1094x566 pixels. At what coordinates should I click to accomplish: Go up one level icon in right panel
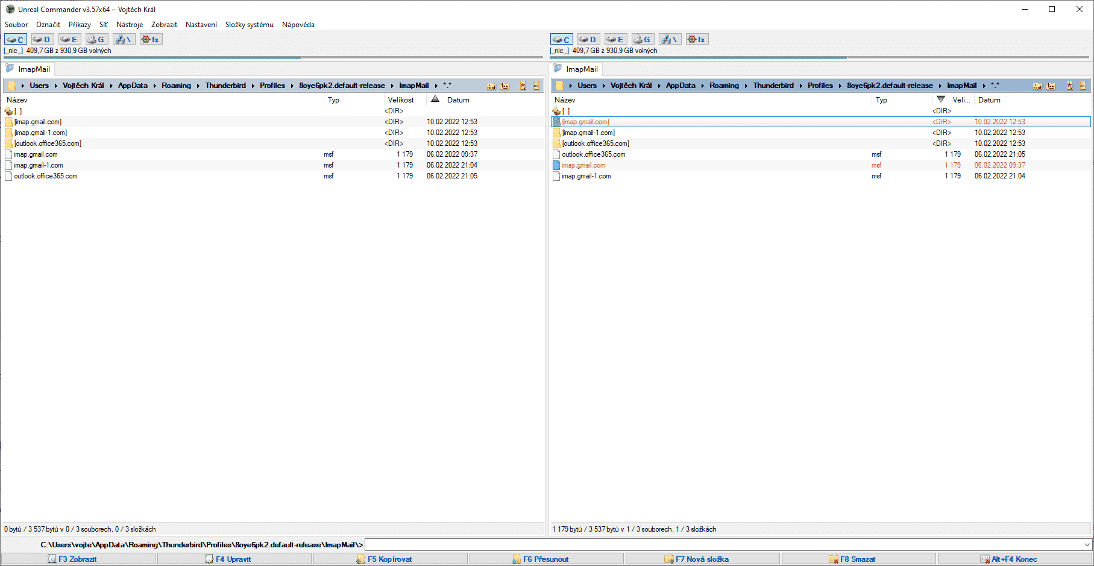click(x=1052, y=86)
